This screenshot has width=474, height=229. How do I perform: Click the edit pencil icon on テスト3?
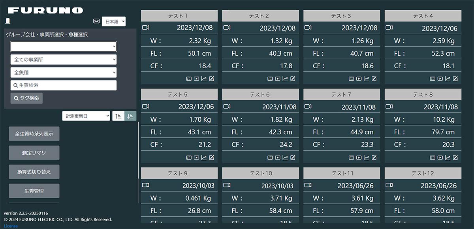pos(374,79)
